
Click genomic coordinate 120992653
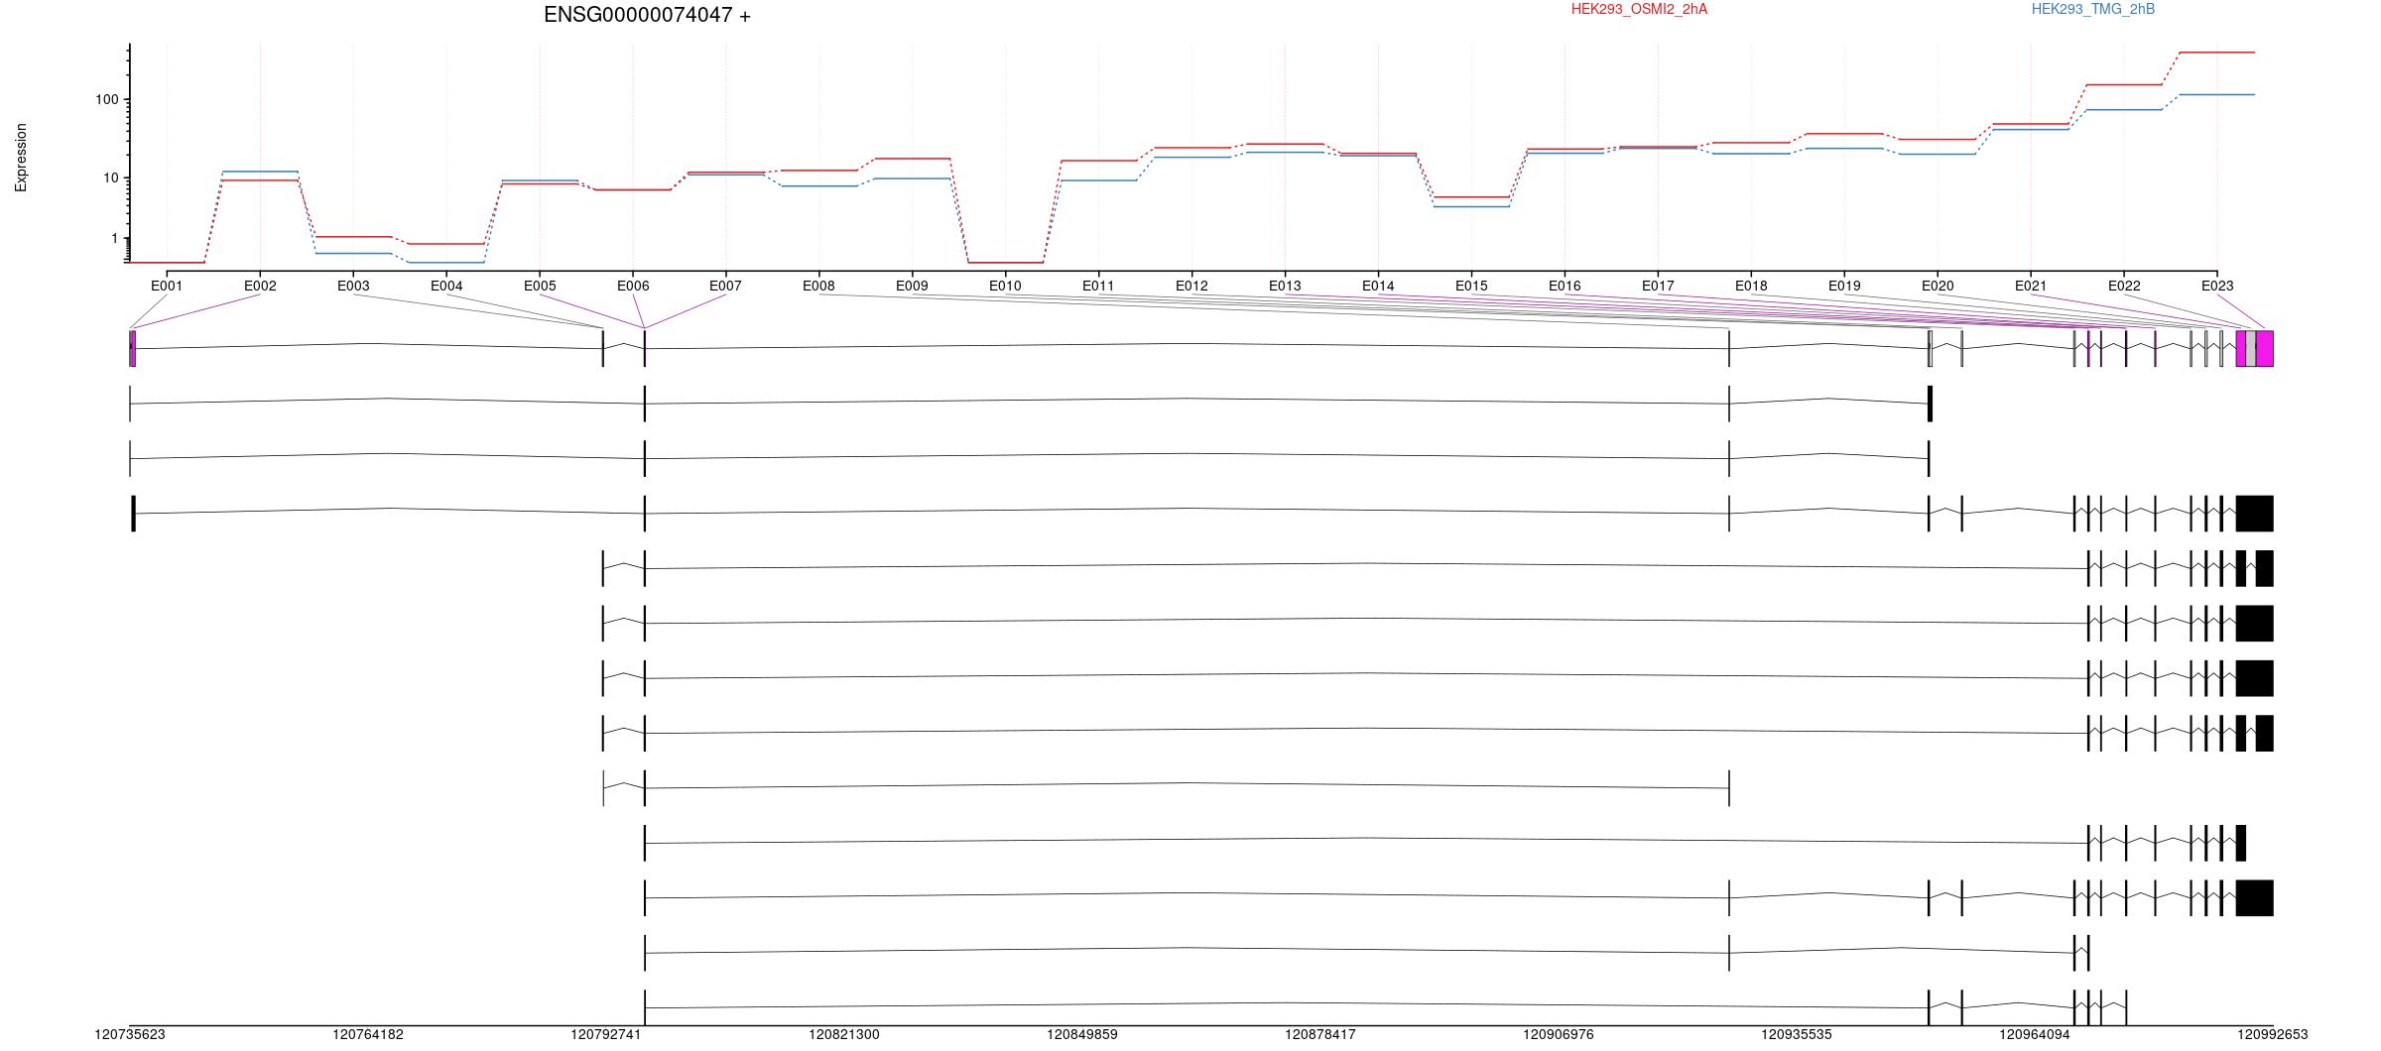(x=2273, y=1034)
